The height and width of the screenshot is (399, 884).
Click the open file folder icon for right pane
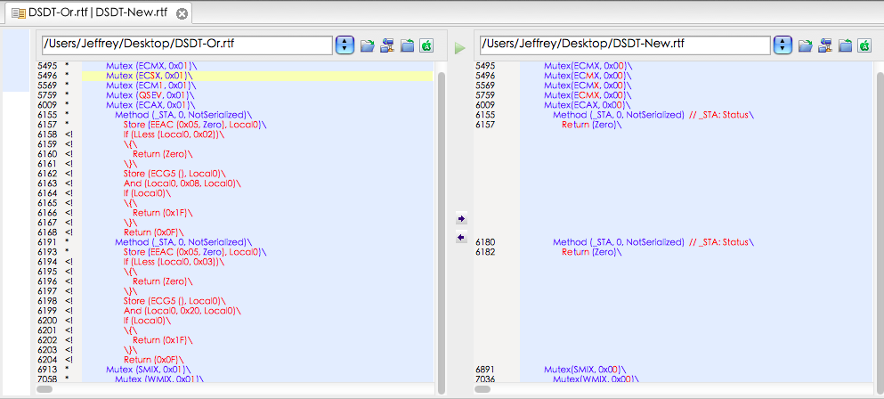tap(805, 45)
